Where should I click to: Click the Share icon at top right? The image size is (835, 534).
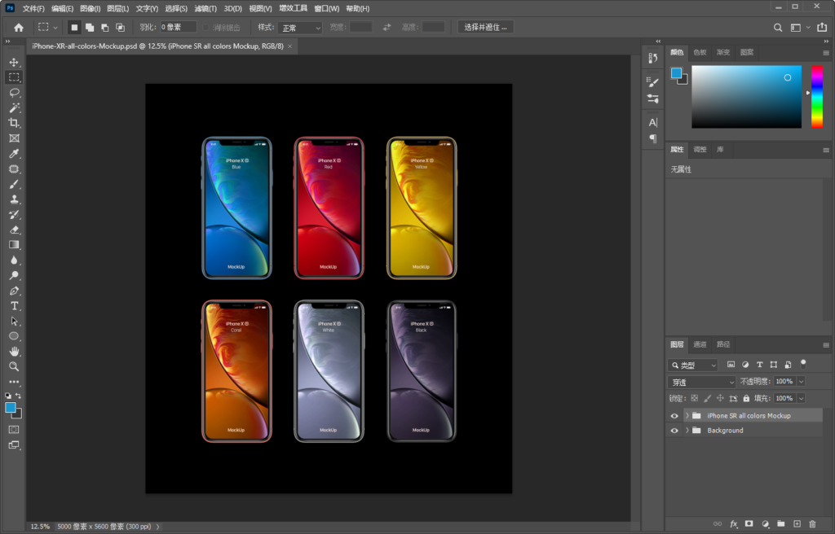pos(822,27)
